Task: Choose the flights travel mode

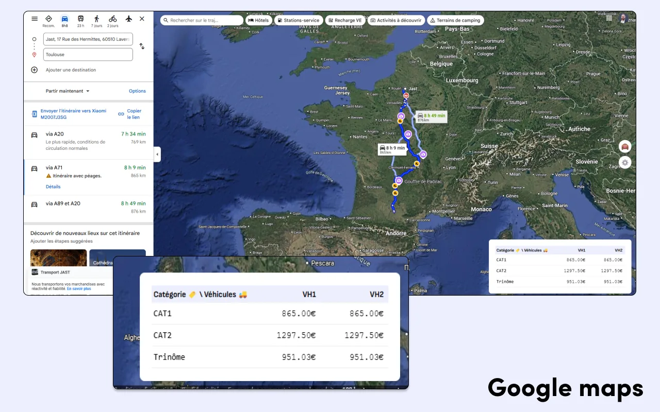Action: pyautogui.click(x=129, y=19)
